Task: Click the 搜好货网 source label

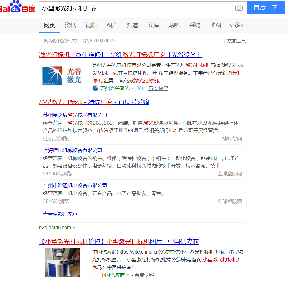Action: point(232,139)
